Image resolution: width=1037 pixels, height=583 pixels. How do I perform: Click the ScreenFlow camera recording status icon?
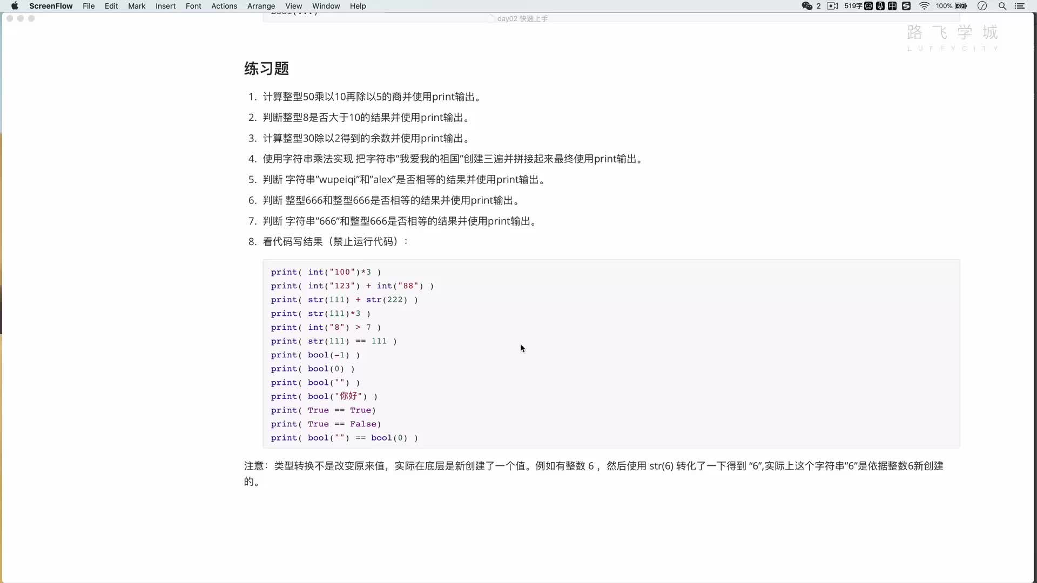(832, 6)
